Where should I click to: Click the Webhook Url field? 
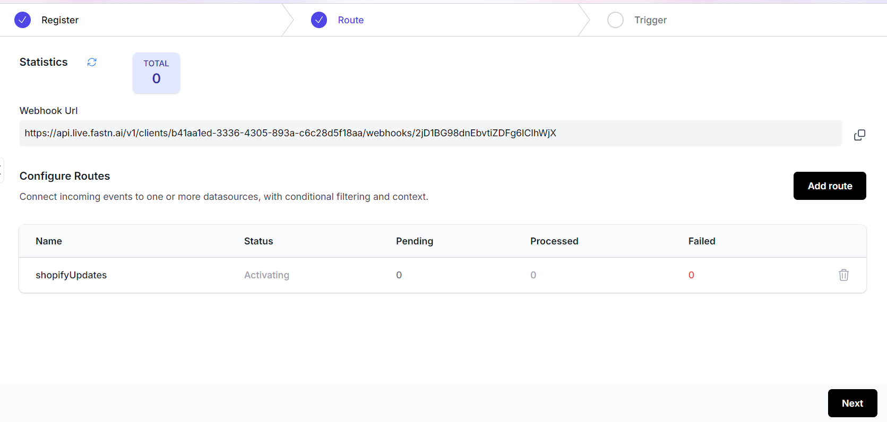[x=430, y=133]
